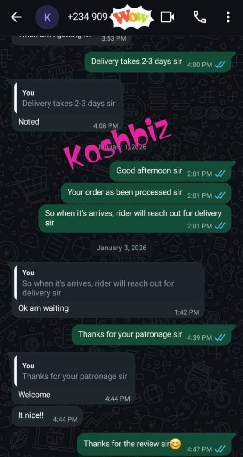This screenshot has width=243, height=457.
Task: Select the rider delivery message at 2:01 PM
Action: (135, 219)
